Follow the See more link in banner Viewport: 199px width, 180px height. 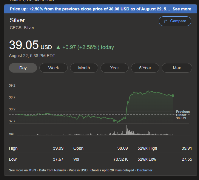tap(182, 9)
